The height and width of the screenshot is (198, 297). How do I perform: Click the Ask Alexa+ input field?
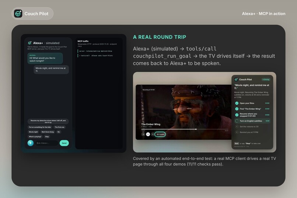pyautogui.click(x=46, y=143)
